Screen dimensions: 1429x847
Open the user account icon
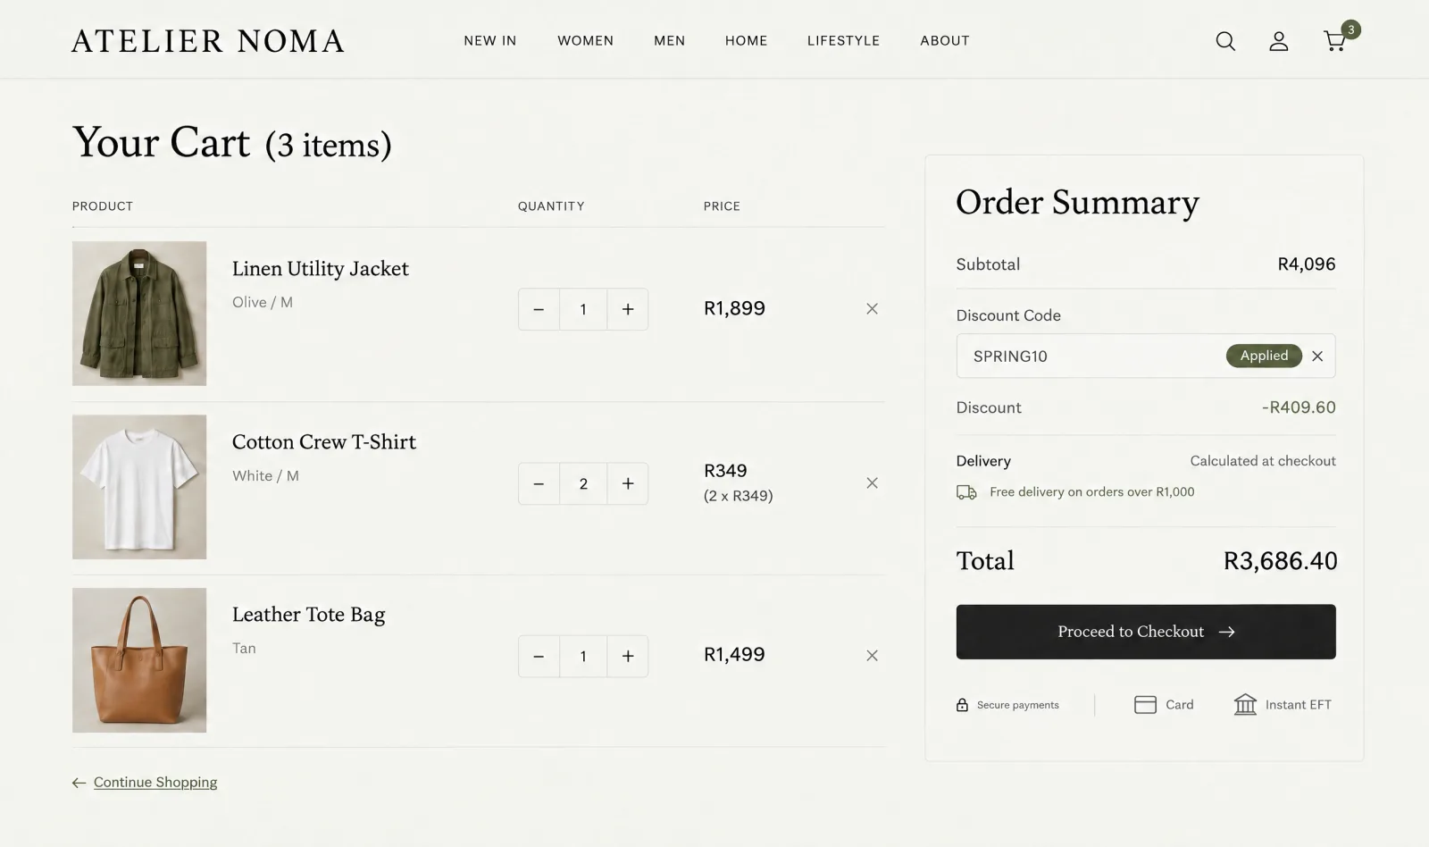(x=1279, y=41)
